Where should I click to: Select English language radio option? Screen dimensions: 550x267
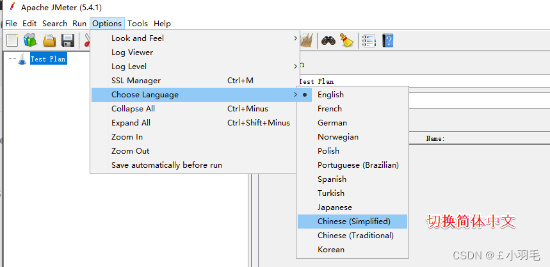coord(353,95)
